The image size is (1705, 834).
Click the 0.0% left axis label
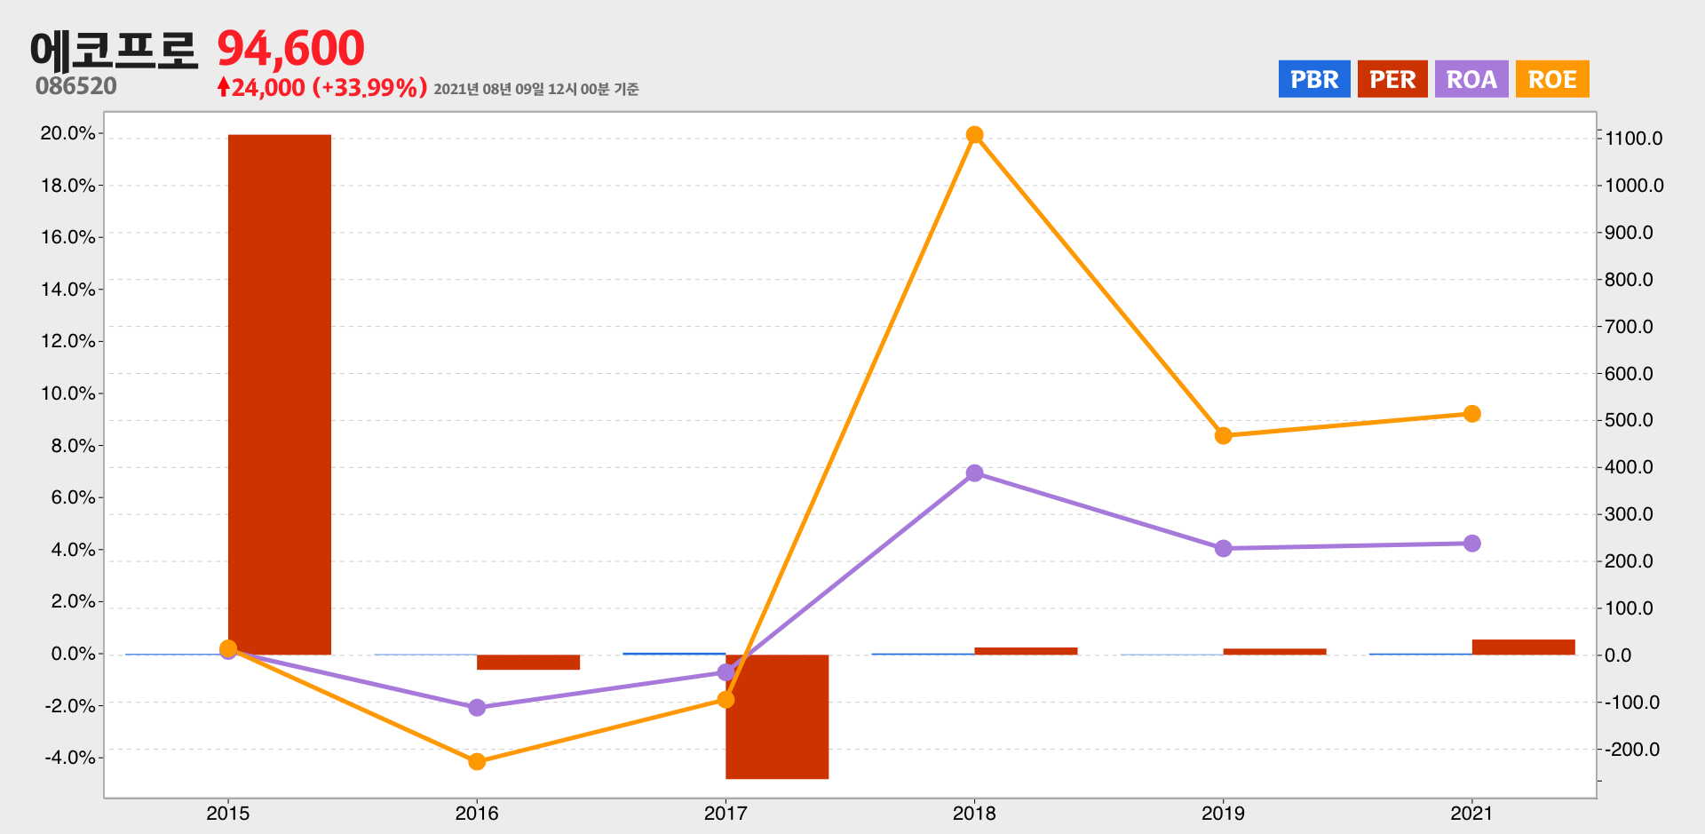(x=73, y=654)
